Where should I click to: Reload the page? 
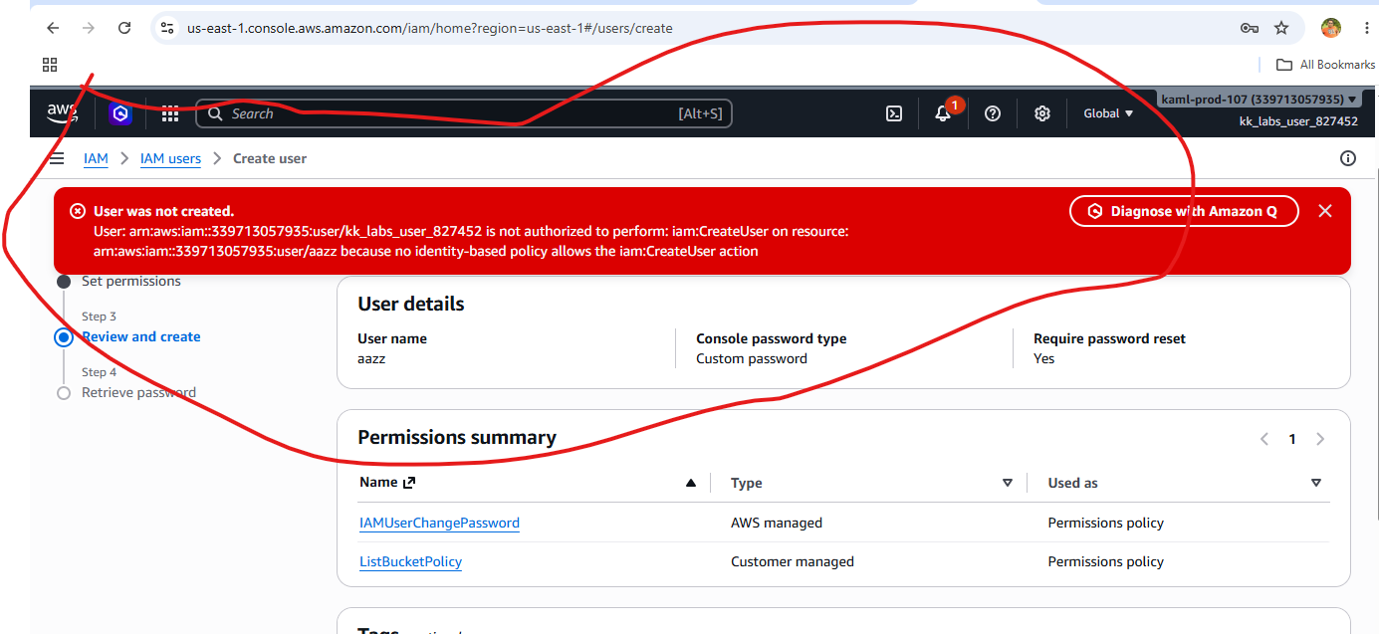coord(124,28)
